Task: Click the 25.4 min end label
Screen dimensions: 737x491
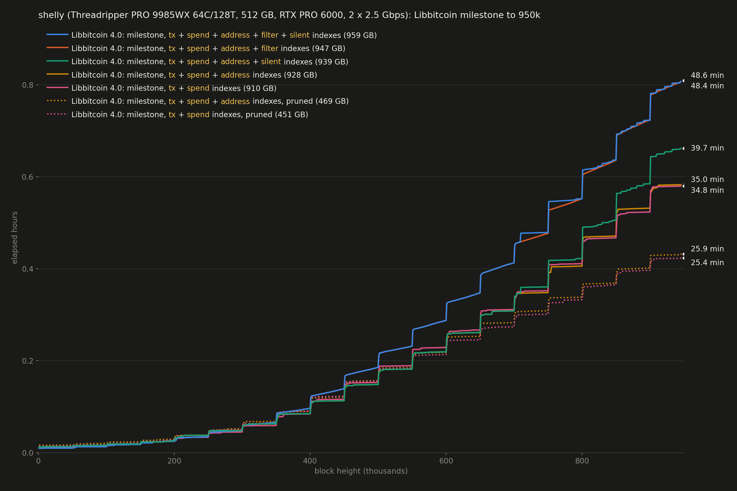Action: (x=707, y=263)
